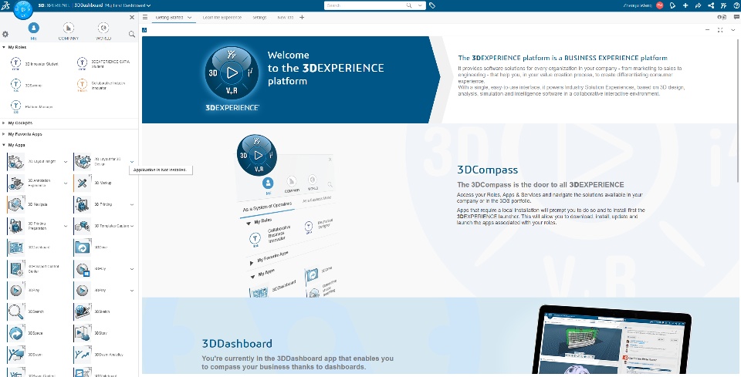Launch the 3D Layout Insight app
741x377 pixels.
[x=15, y=161]
